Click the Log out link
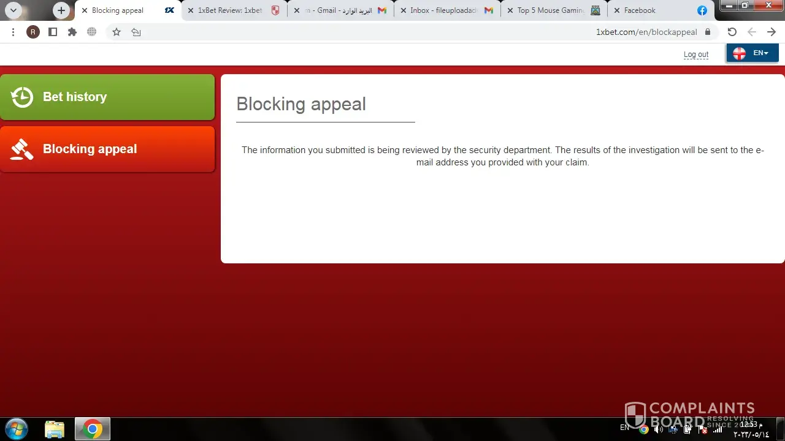This screenshot has width=785, height=441. (696, 55)
